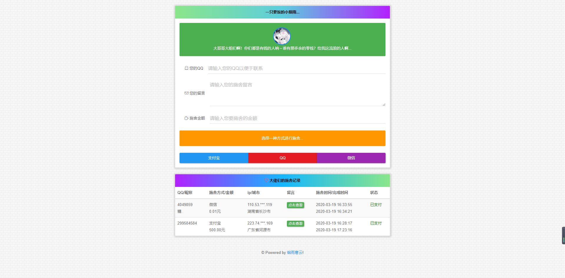
Task: Focus the QQ number input field
Action: pos(296,68)
